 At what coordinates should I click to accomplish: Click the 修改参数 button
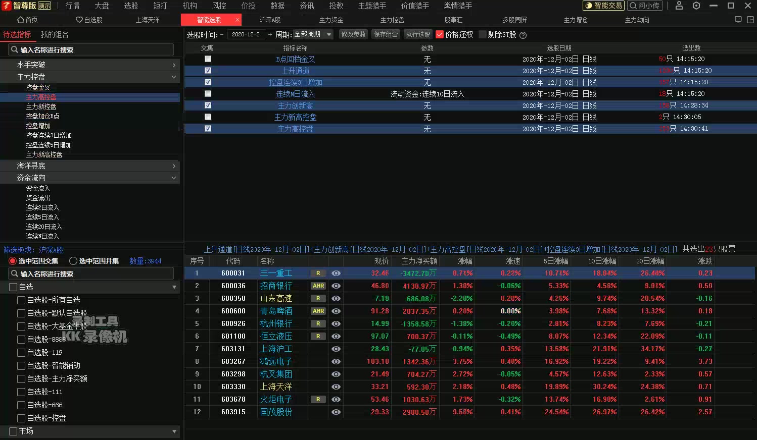click(x=353, y=34)
